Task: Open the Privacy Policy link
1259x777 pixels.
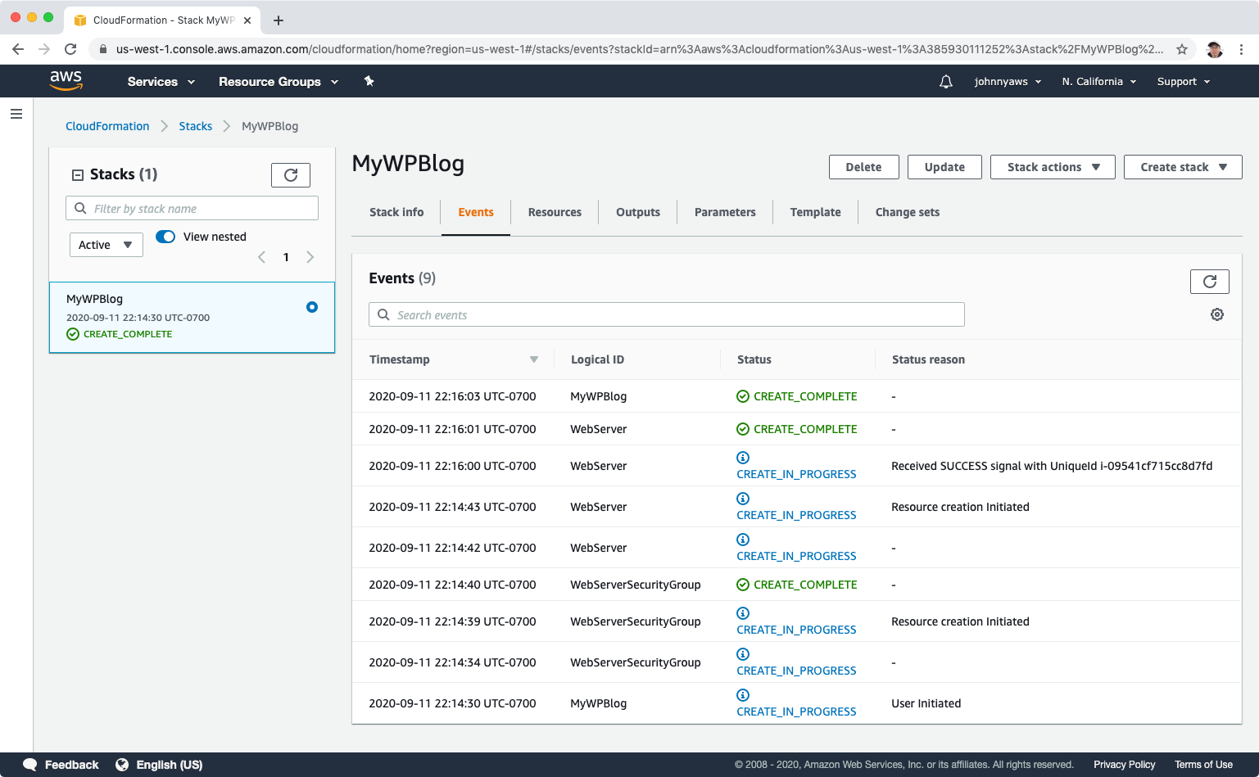Action: (x=1124, y=765)
